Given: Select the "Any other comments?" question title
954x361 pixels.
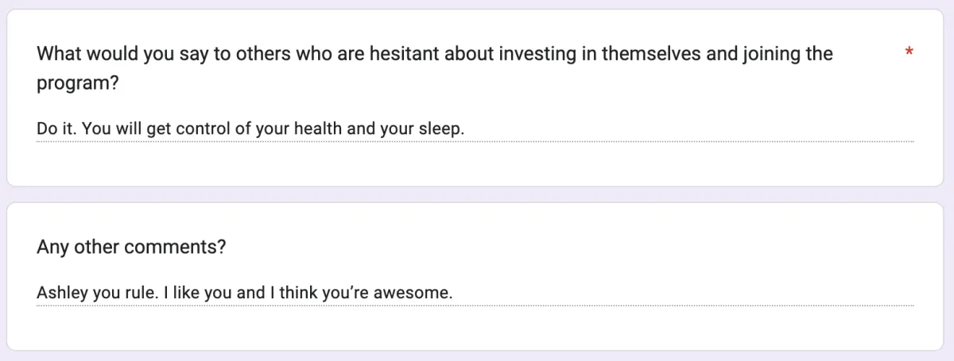Looking at the screenshot, I should pos(131,247).
